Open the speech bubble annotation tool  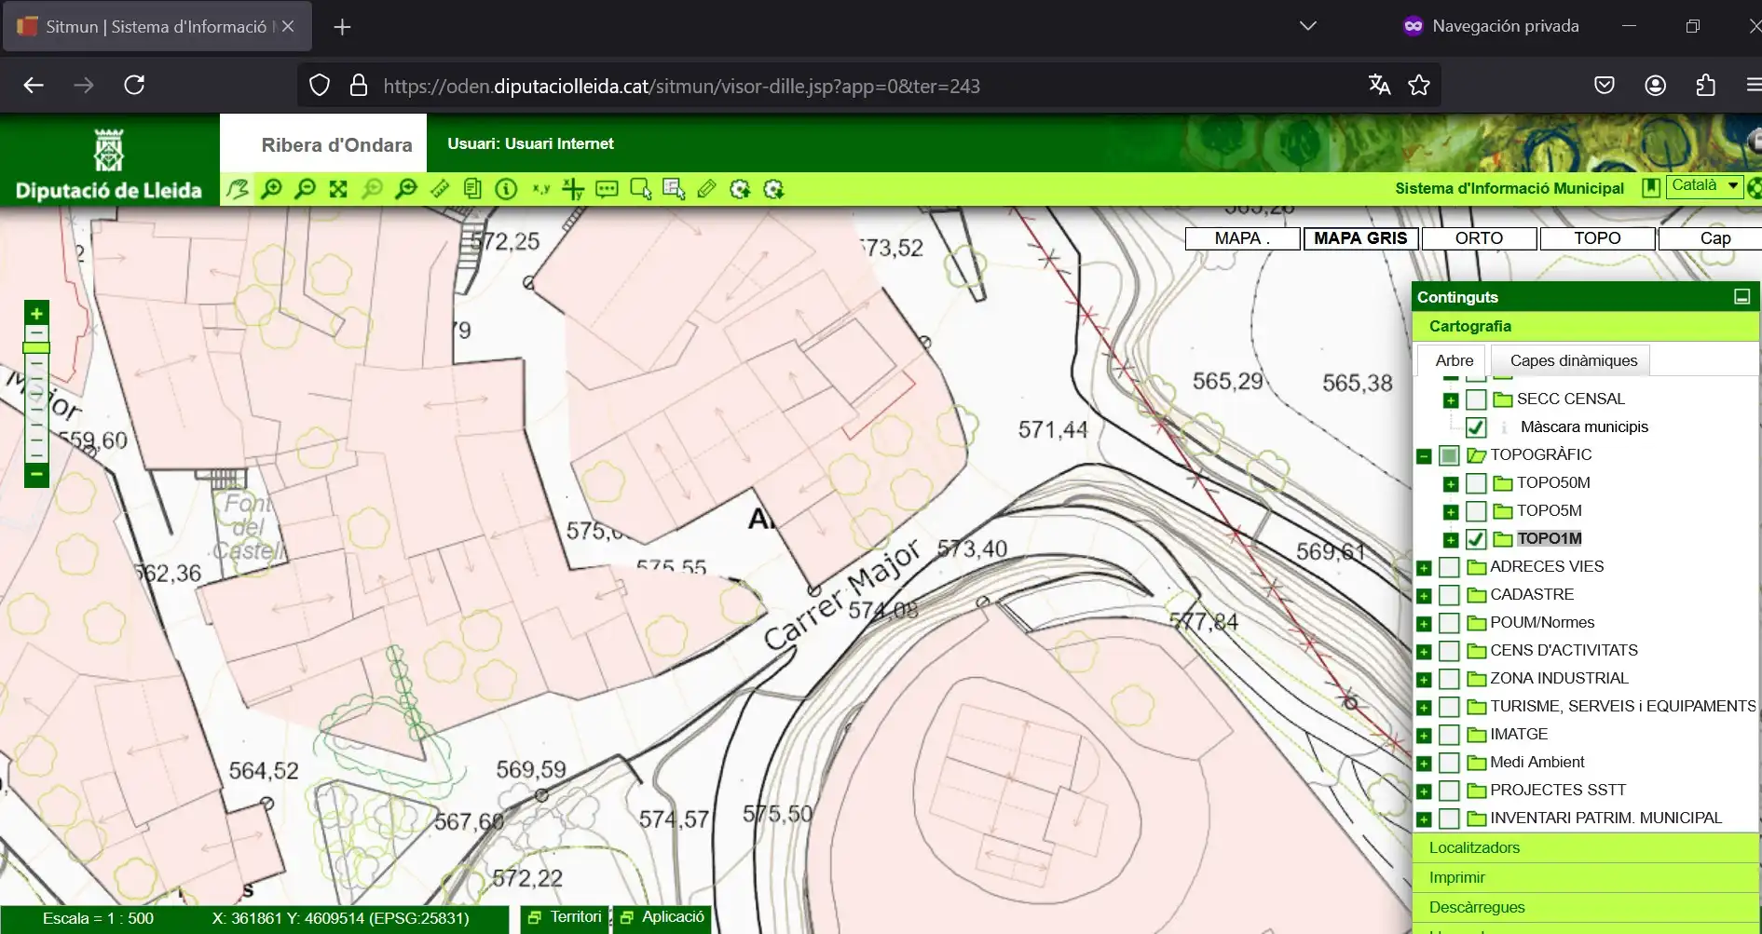pos(607,189)
